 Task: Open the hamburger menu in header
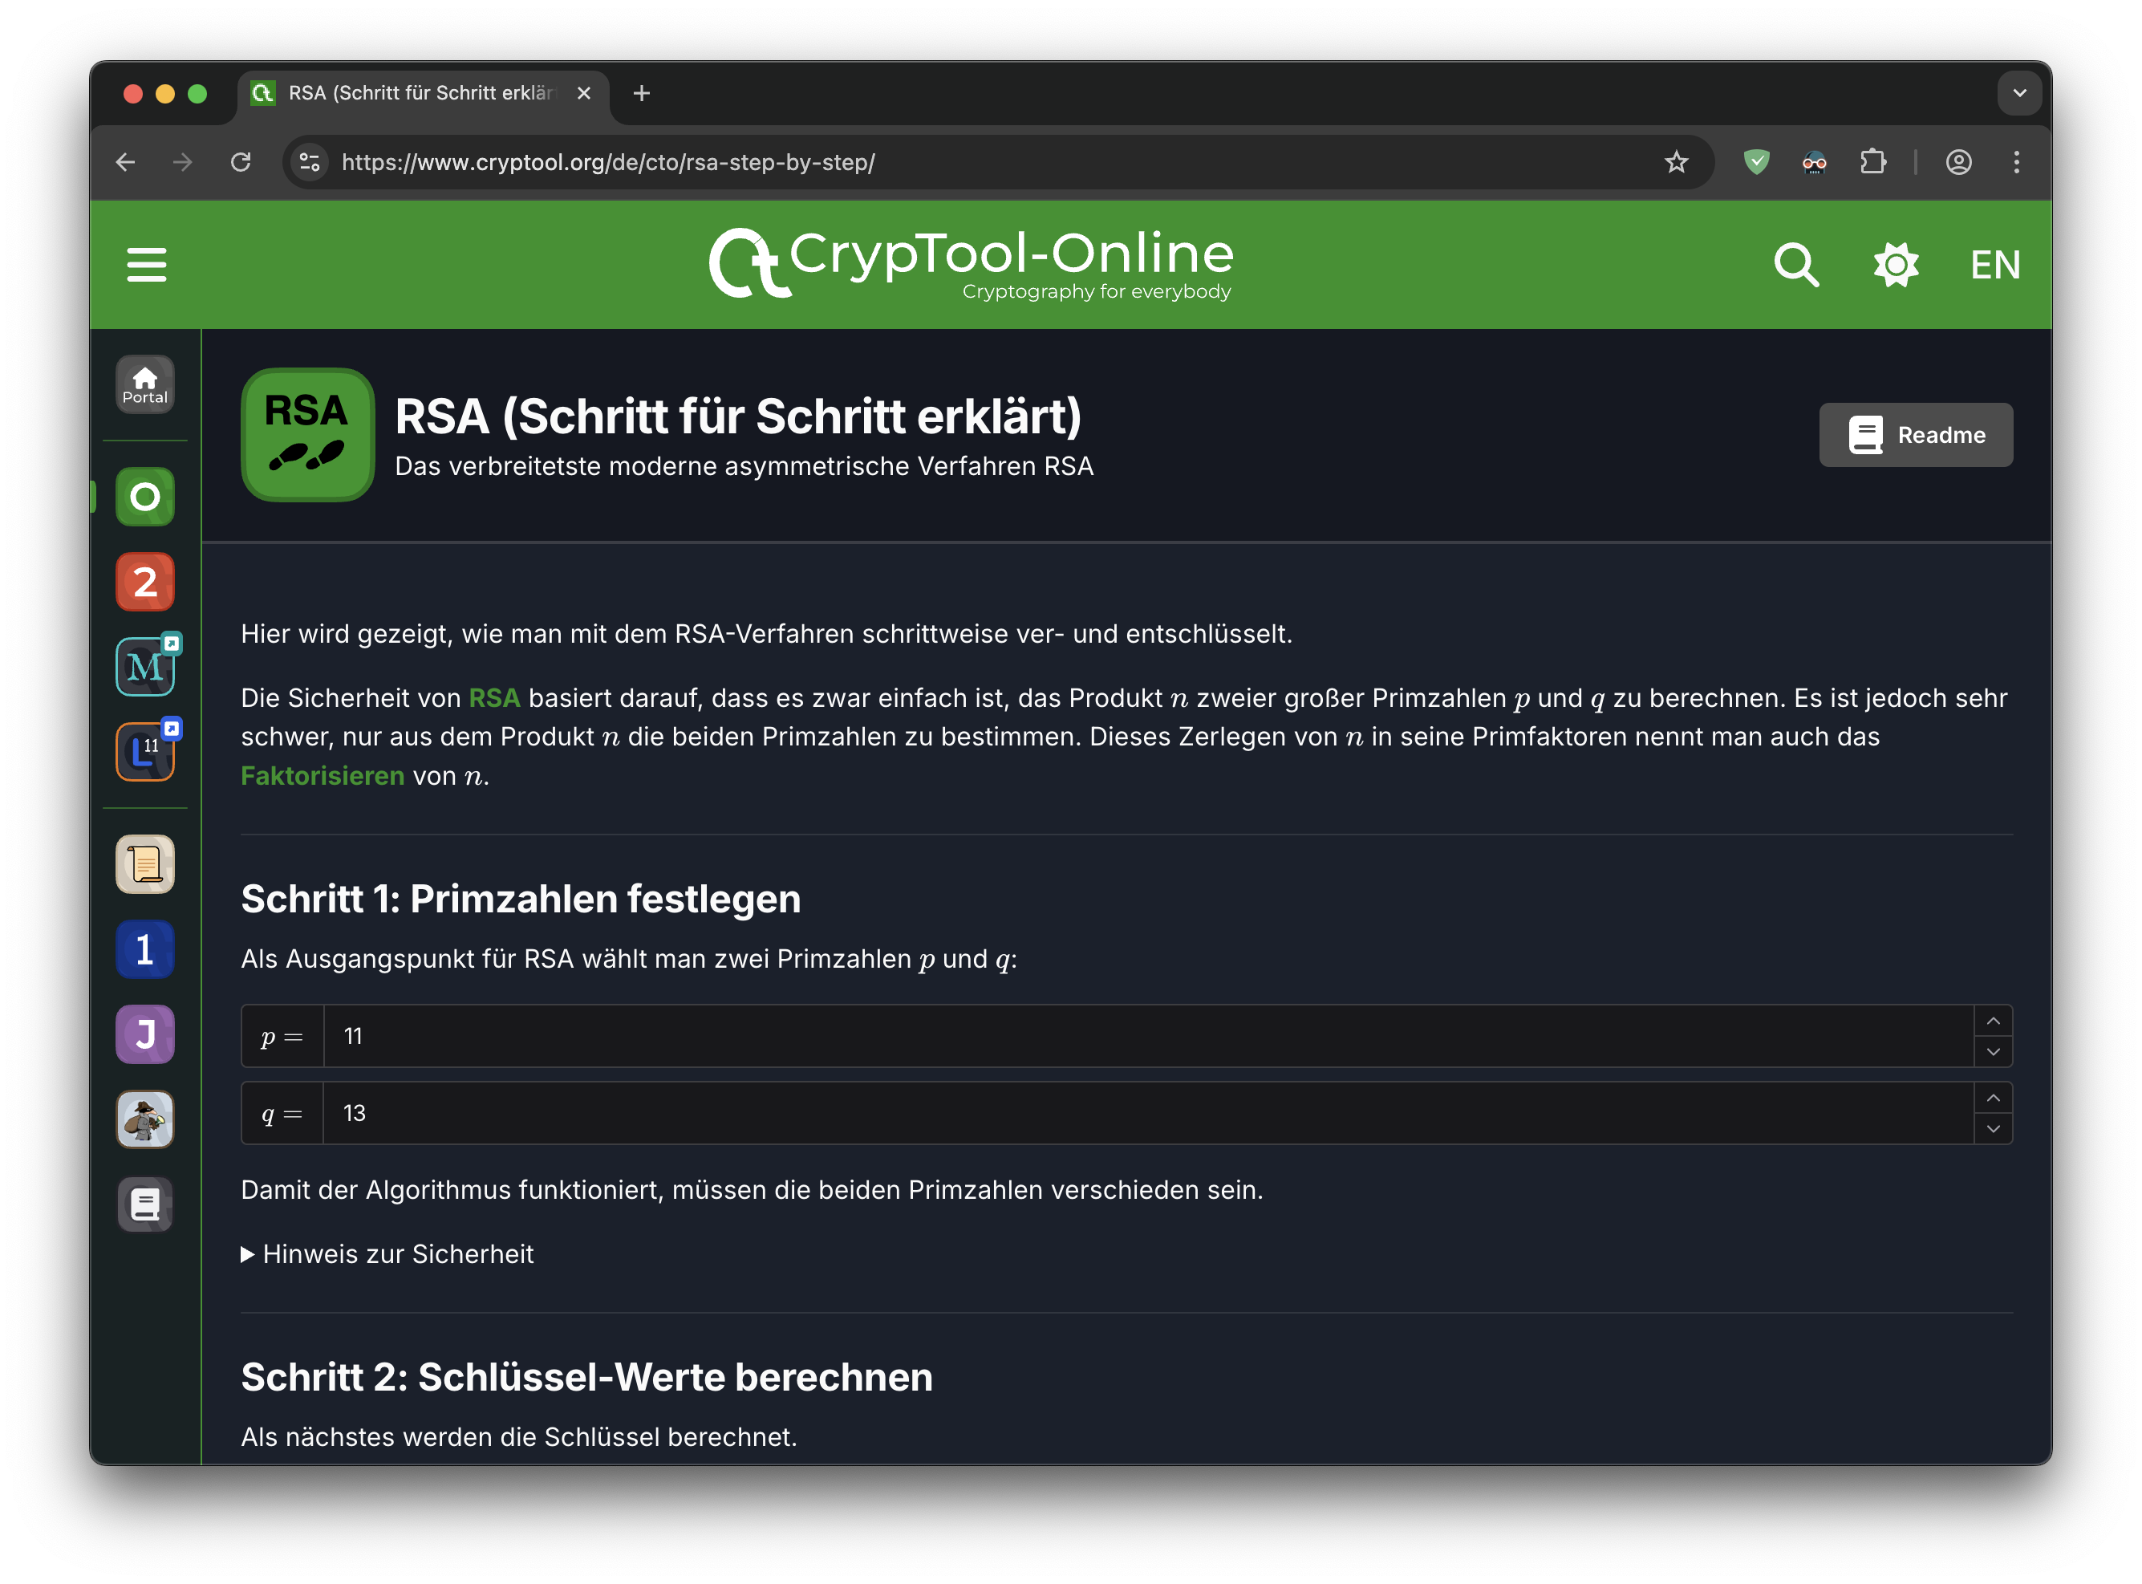[147, 265]
